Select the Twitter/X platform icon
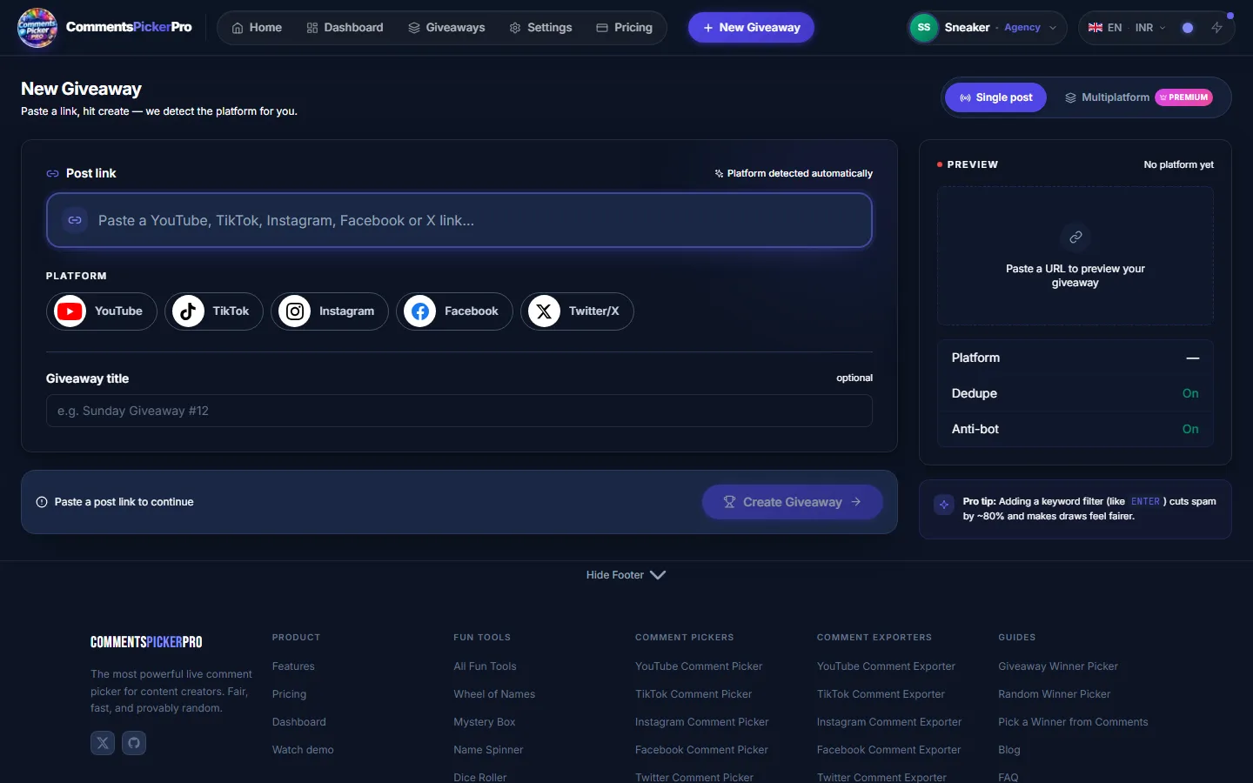 545,311
